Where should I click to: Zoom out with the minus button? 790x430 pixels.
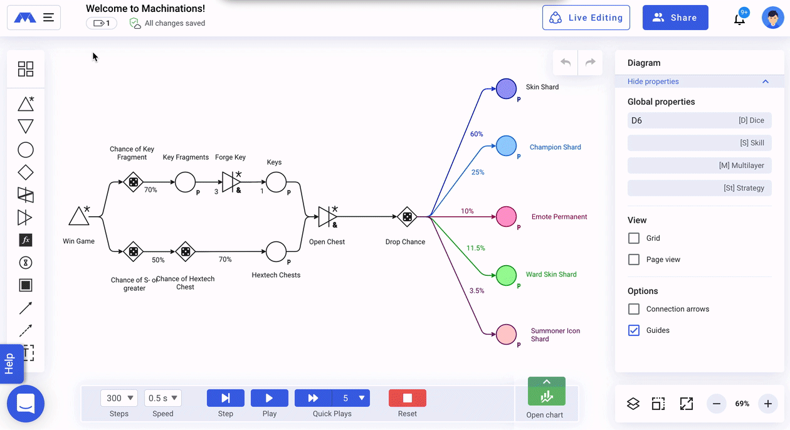point(716,404)
